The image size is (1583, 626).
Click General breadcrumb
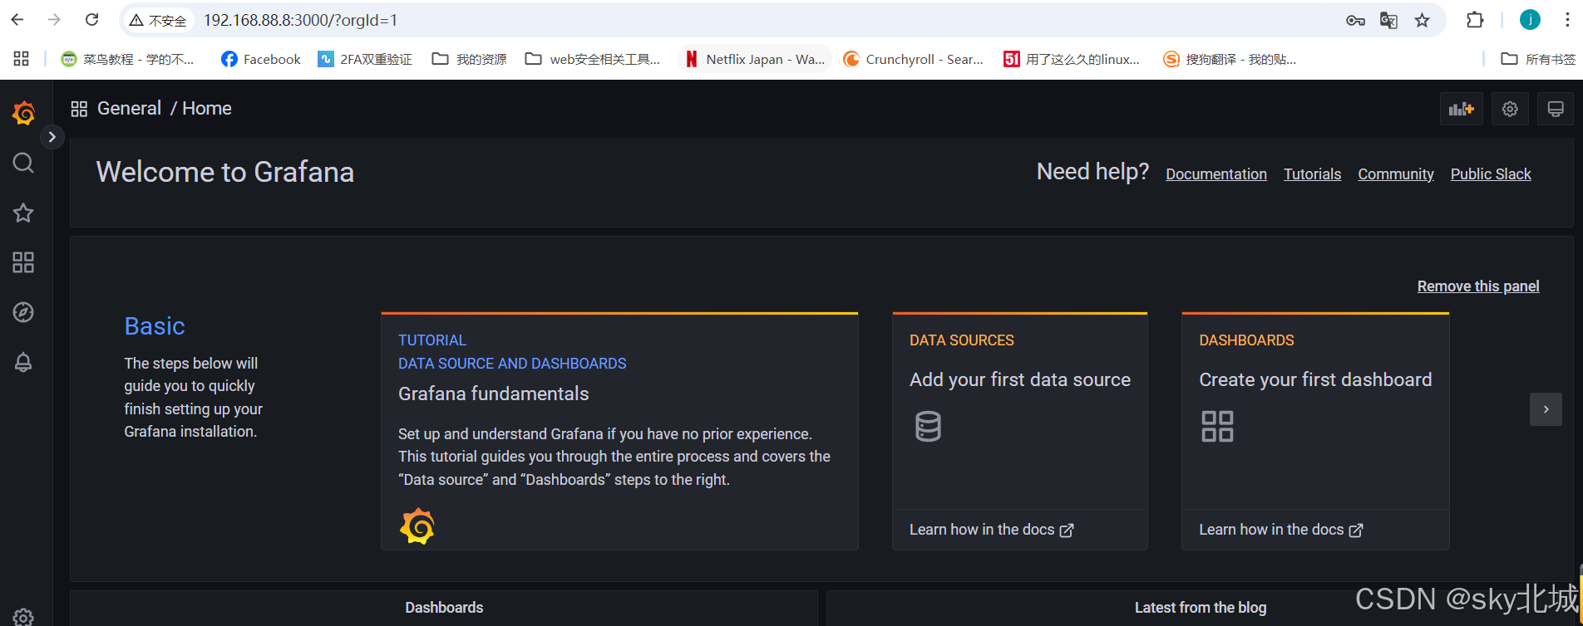(x=129, y=108)
